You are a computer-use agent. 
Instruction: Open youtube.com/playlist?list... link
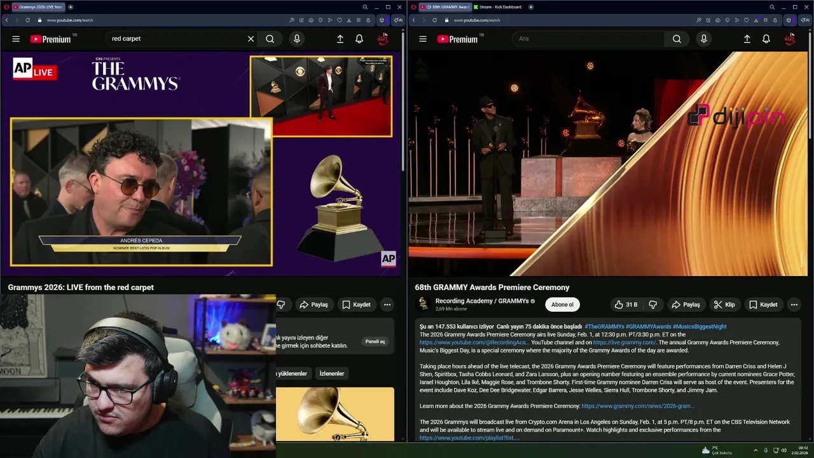coord(469,438)
